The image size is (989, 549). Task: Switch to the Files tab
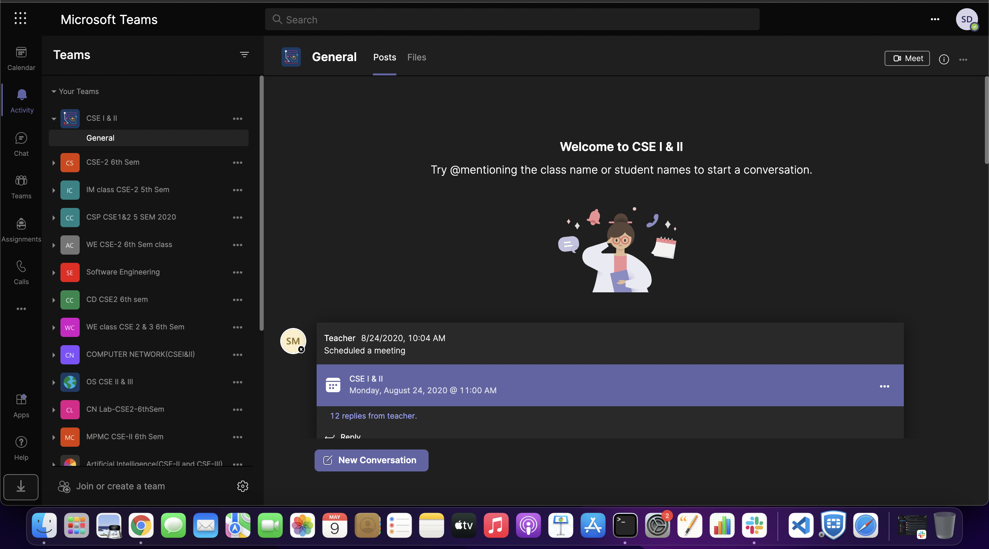417,57
